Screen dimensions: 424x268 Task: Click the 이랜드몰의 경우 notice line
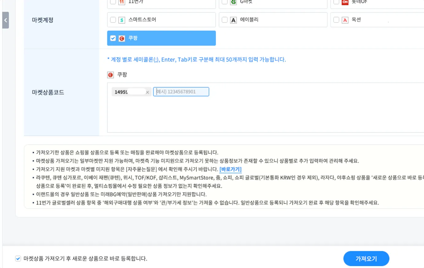[121, 194]
